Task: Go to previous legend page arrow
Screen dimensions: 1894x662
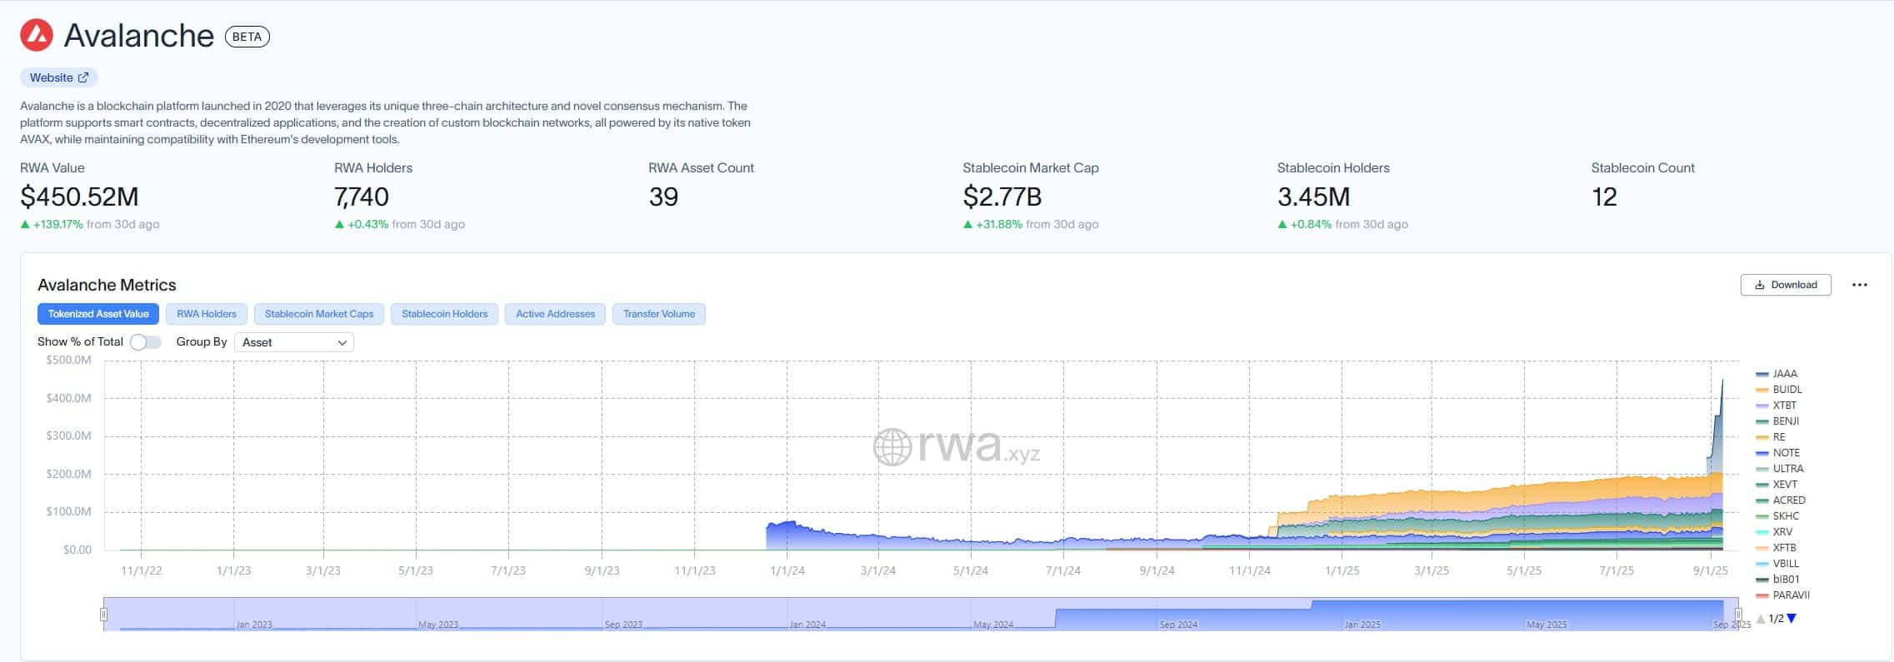Action: 1761,619
